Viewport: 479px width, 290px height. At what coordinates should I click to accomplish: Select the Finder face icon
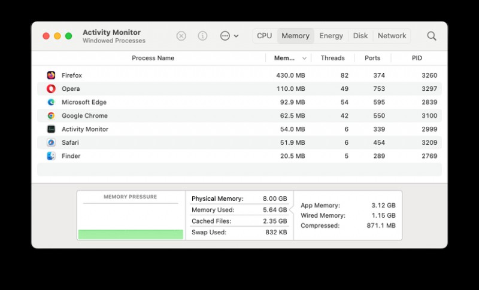tap(51, 156)
